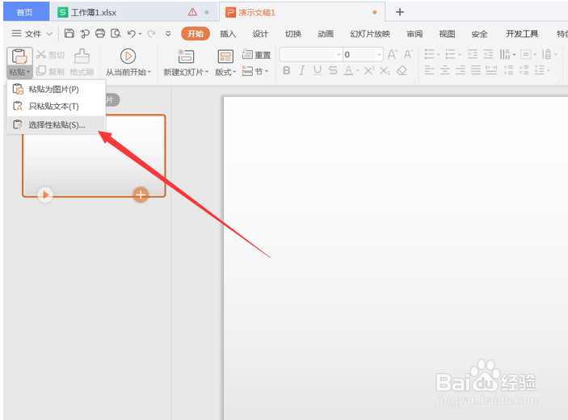Click the plus button for new tab
The image size is (568, 420).
[x=400, y=12]
